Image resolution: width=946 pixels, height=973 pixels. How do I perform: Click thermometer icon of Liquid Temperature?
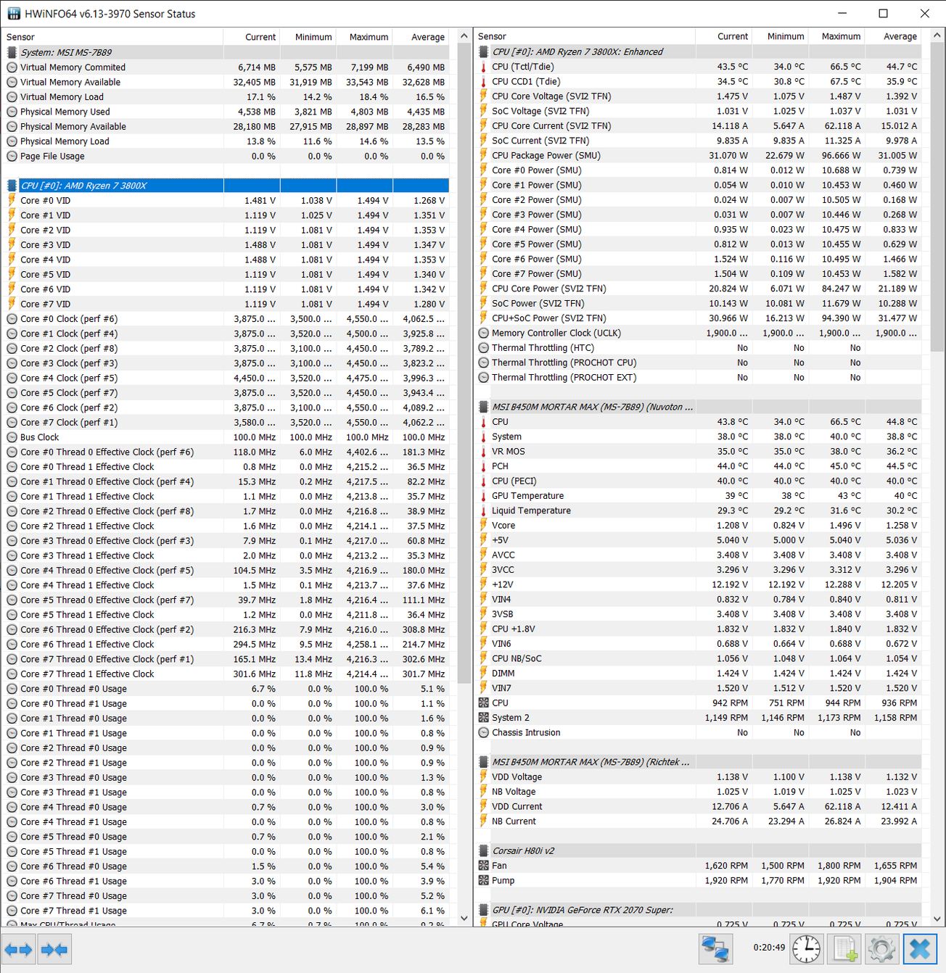pyautogui.click(x=484, y=510)
